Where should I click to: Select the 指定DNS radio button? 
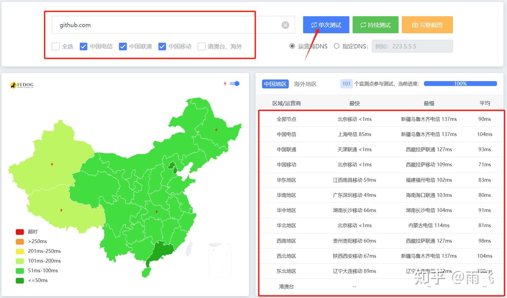click(x=337, y=46)
